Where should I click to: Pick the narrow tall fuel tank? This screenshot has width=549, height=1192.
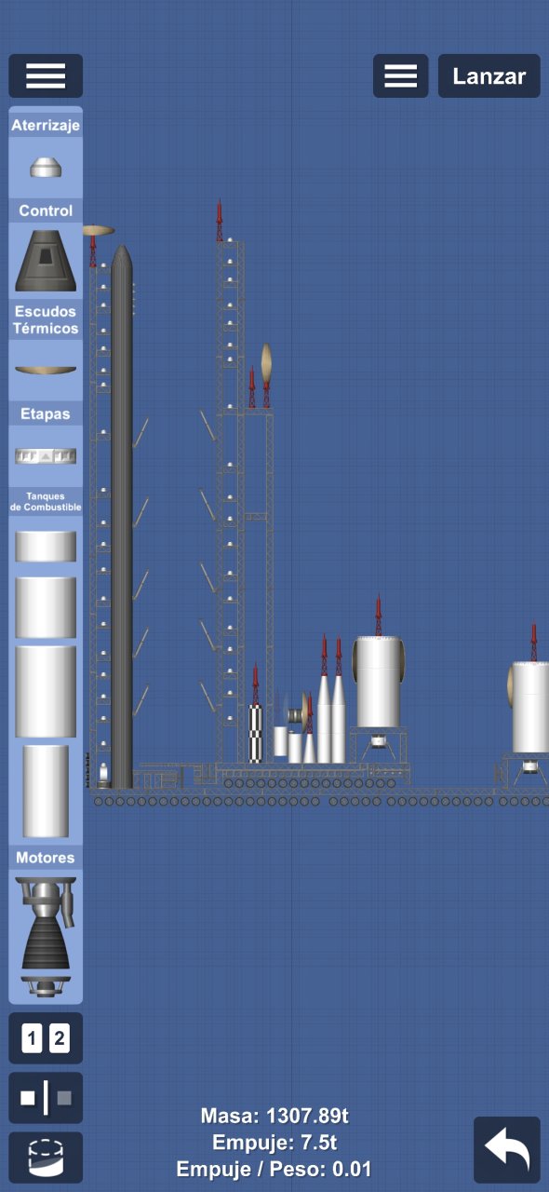[x=46, y=791]
